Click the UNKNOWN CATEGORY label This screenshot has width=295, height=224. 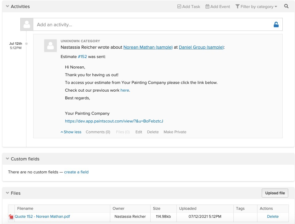pyautogui.click(x=80, y=41)
